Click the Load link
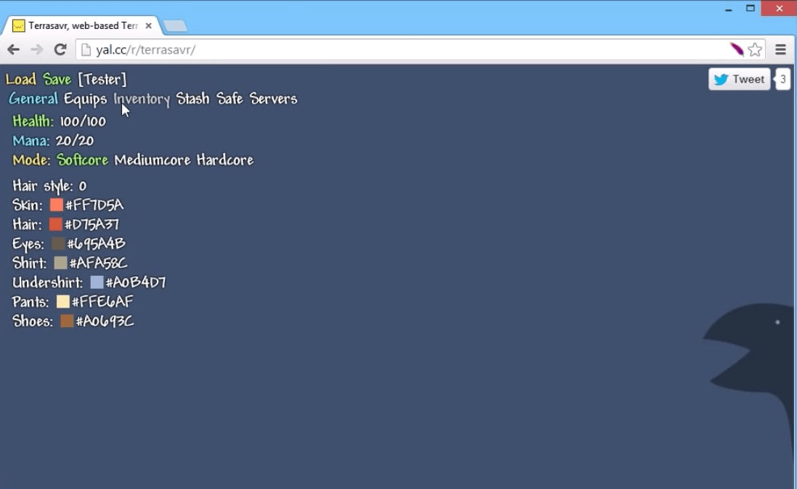797x489 pixels. (21, 79)
